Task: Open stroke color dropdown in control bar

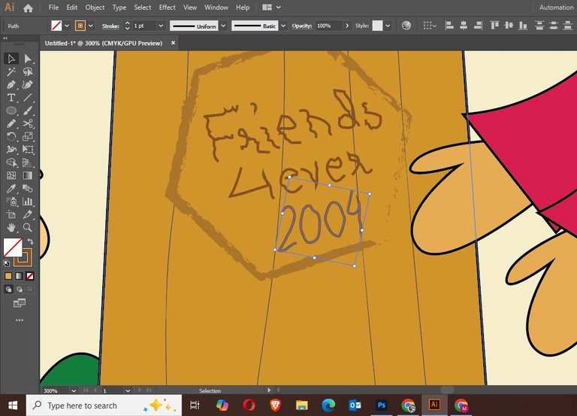Action: coord(90,26)
